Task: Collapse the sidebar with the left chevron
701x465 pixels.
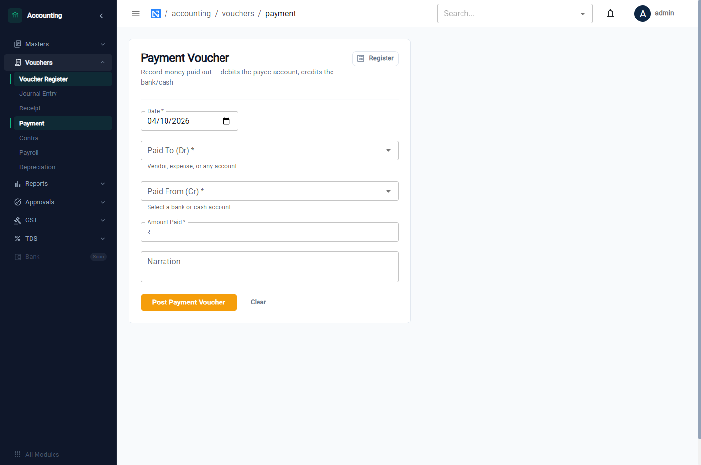Action: (x=101, y=16)
